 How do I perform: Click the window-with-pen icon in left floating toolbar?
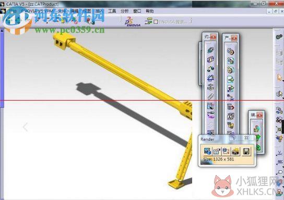[x=210, y=106]
